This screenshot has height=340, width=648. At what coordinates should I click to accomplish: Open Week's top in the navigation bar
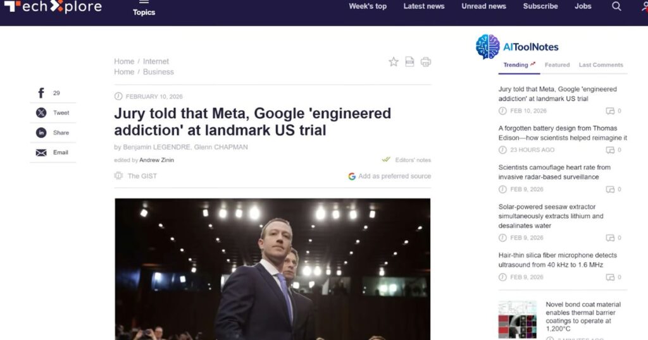(x=368, y=6)
